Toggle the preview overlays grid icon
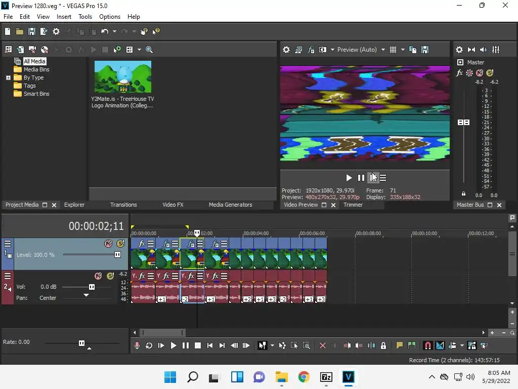518x389 pixels. point(393,50)
